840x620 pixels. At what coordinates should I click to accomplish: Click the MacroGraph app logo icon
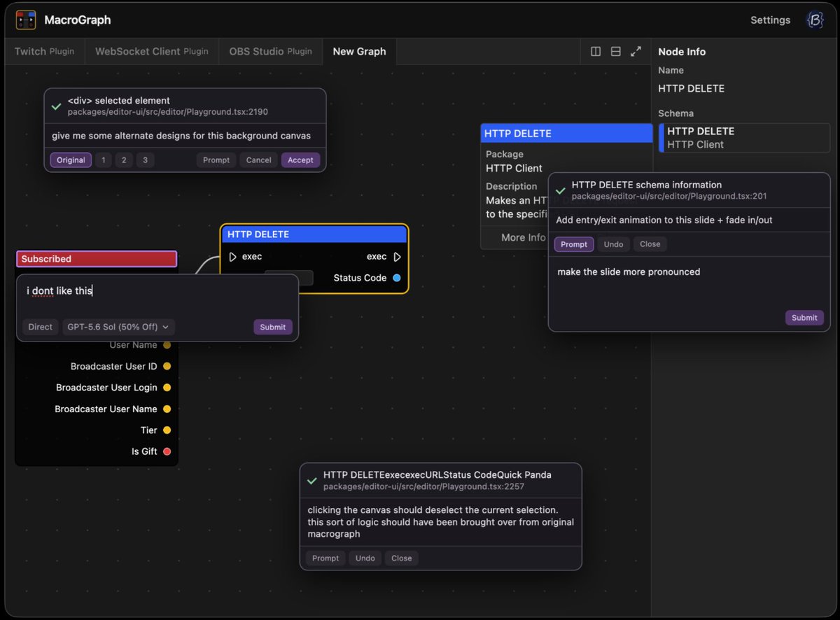(x=26, y=20)
